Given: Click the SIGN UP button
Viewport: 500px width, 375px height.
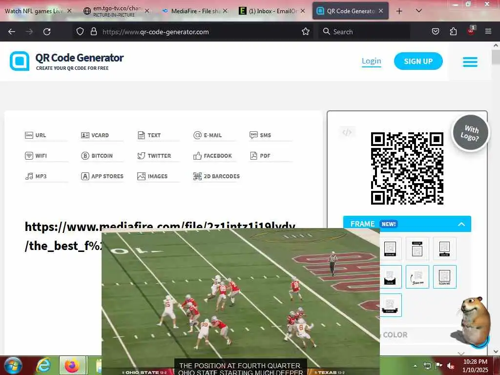Looking at the screenshot, I should coord(418,61).
